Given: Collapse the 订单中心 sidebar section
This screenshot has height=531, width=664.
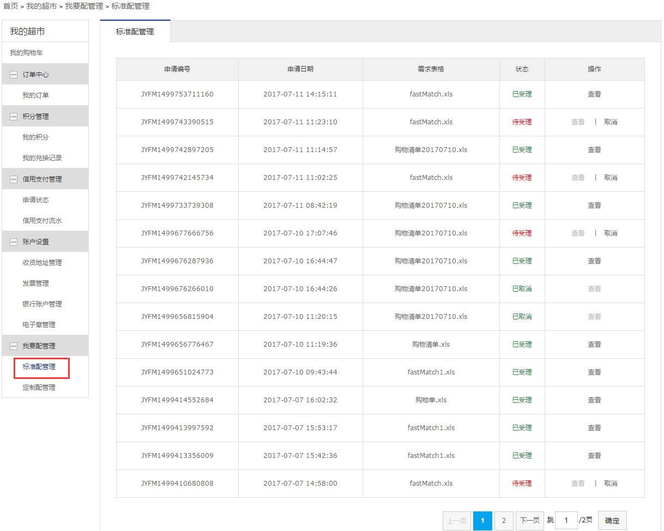Looking at the screenshot, I should (x=14, y=75).
